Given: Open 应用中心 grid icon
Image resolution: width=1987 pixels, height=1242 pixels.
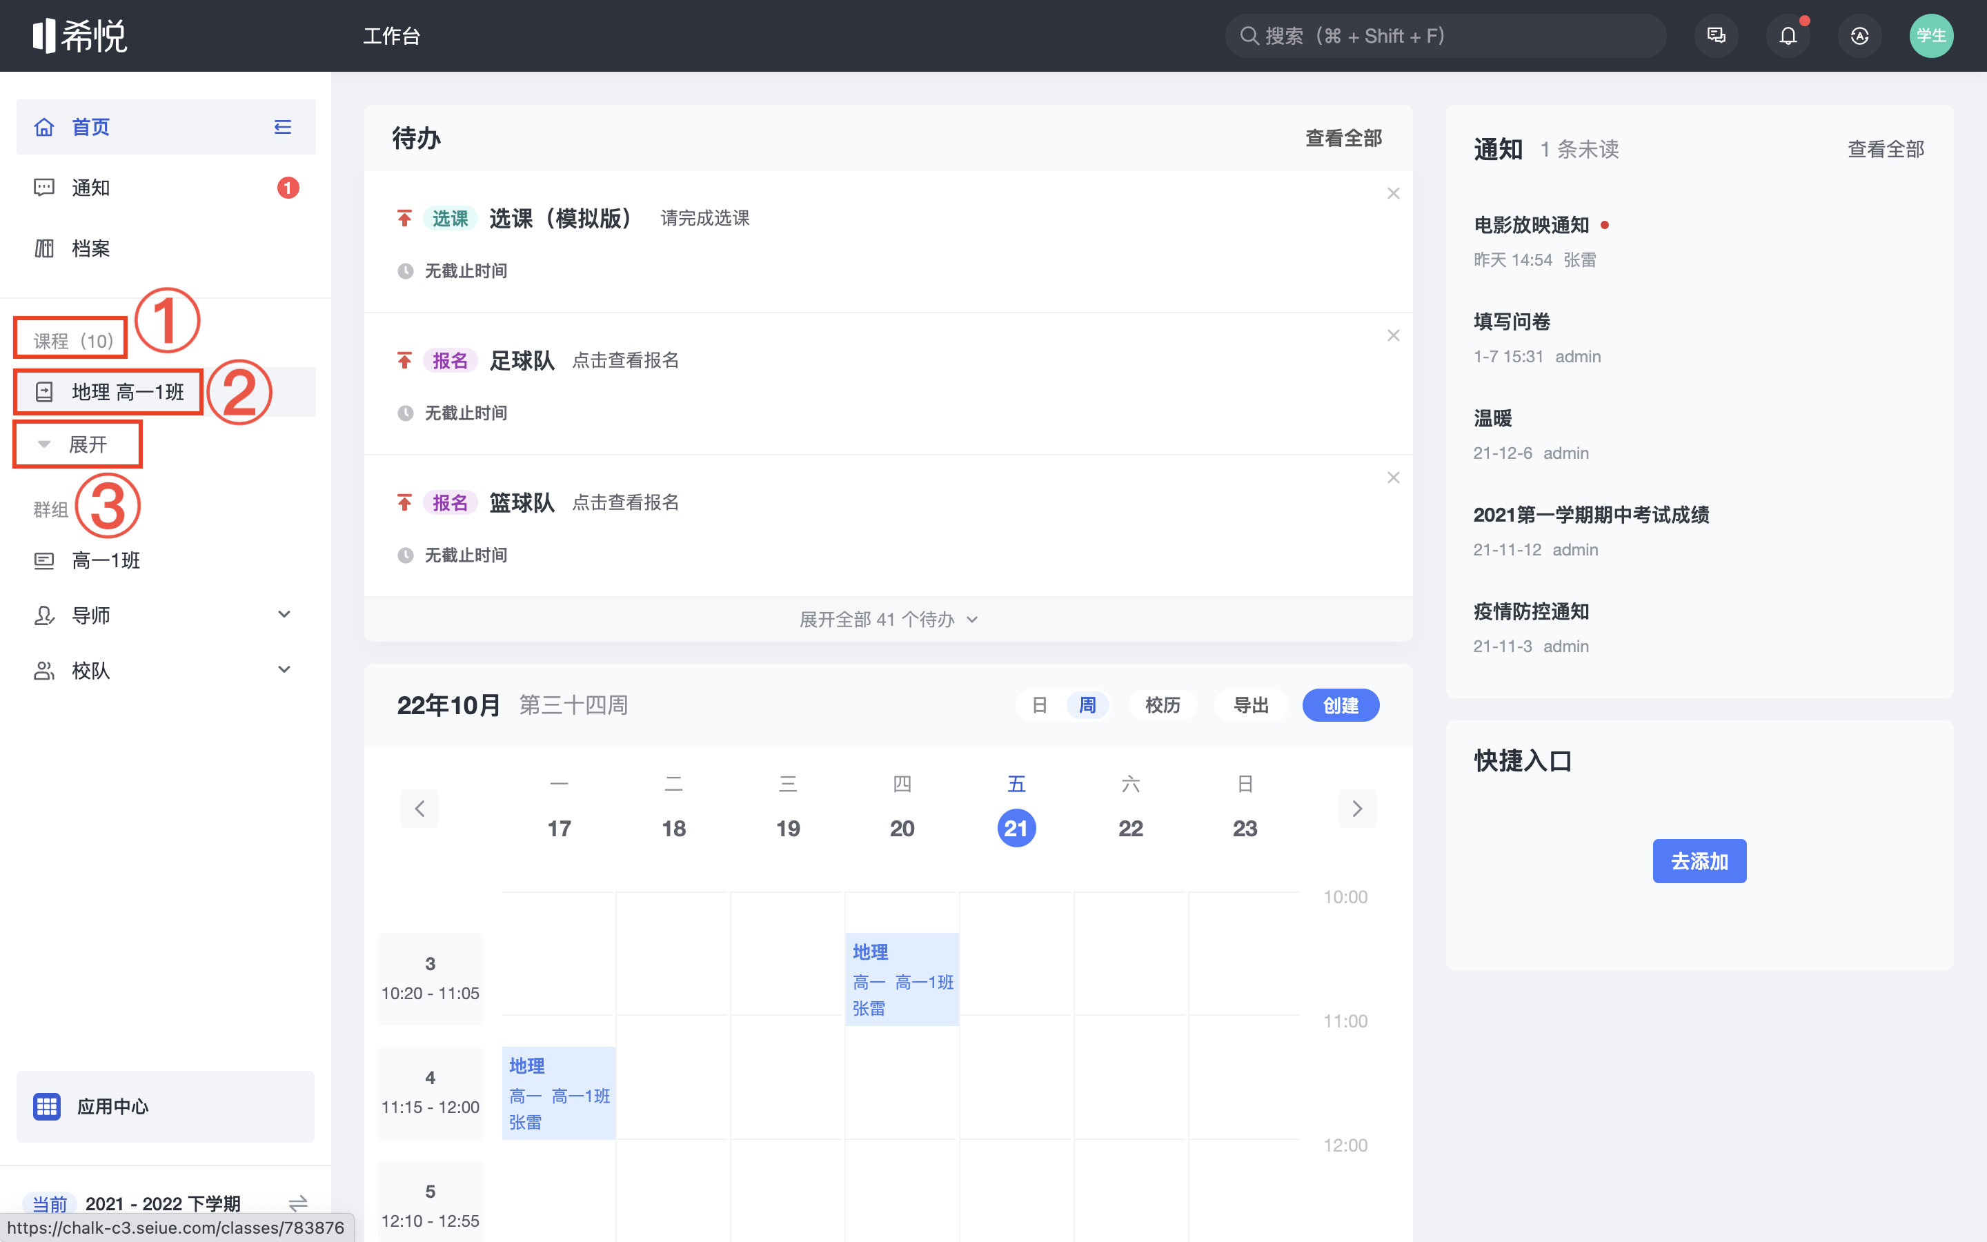Looking at the screenshot, I should [x=47, y=1107].
